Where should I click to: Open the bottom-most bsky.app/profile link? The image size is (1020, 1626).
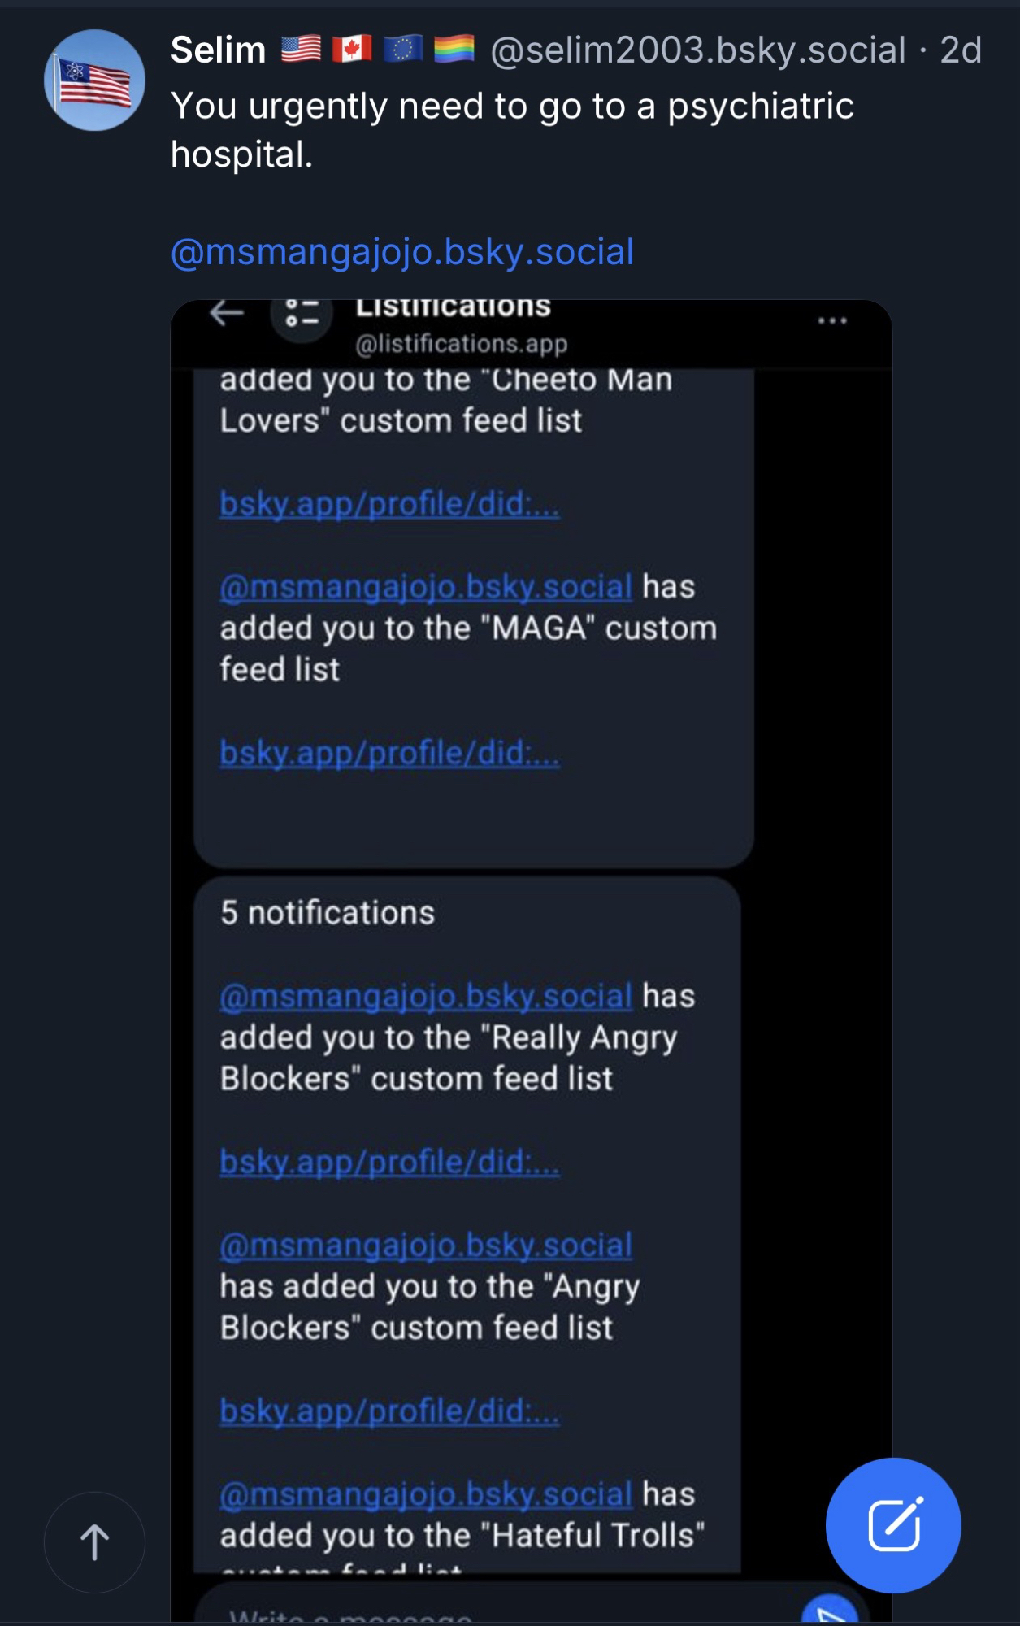coord(389,1411)
